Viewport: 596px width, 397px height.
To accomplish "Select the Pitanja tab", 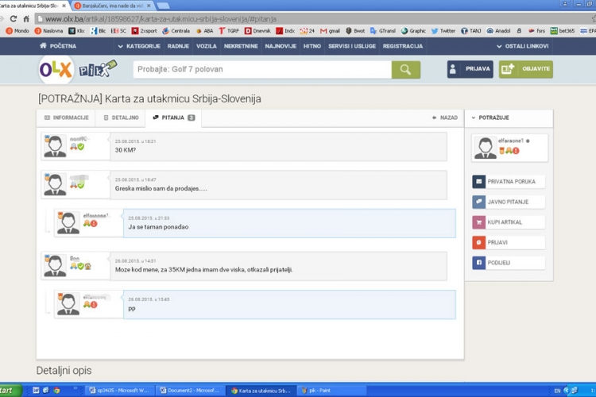I will [173, 118].
